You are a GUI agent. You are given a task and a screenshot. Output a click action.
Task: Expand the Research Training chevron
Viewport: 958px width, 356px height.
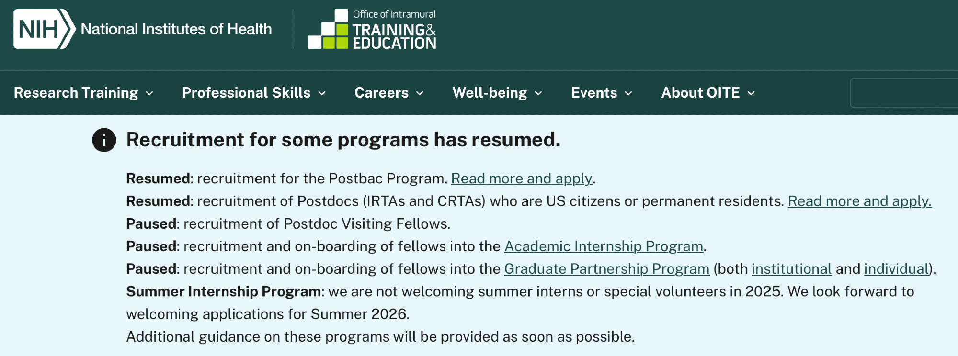(x=149, y=93)
